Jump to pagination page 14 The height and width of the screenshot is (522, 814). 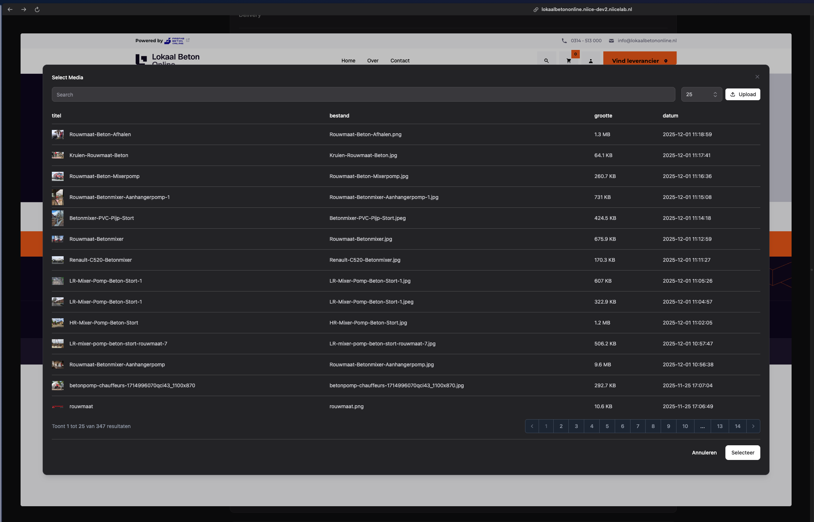[738, 426]
